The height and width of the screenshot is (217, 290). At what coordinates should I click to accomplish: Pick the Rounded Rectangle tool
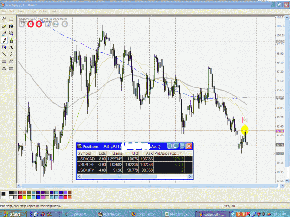(11, 68)
